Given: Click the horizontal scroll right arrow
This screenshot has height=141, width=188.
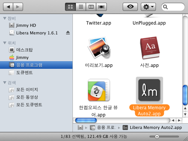Looking at the screenshot, I should point(179,121).
